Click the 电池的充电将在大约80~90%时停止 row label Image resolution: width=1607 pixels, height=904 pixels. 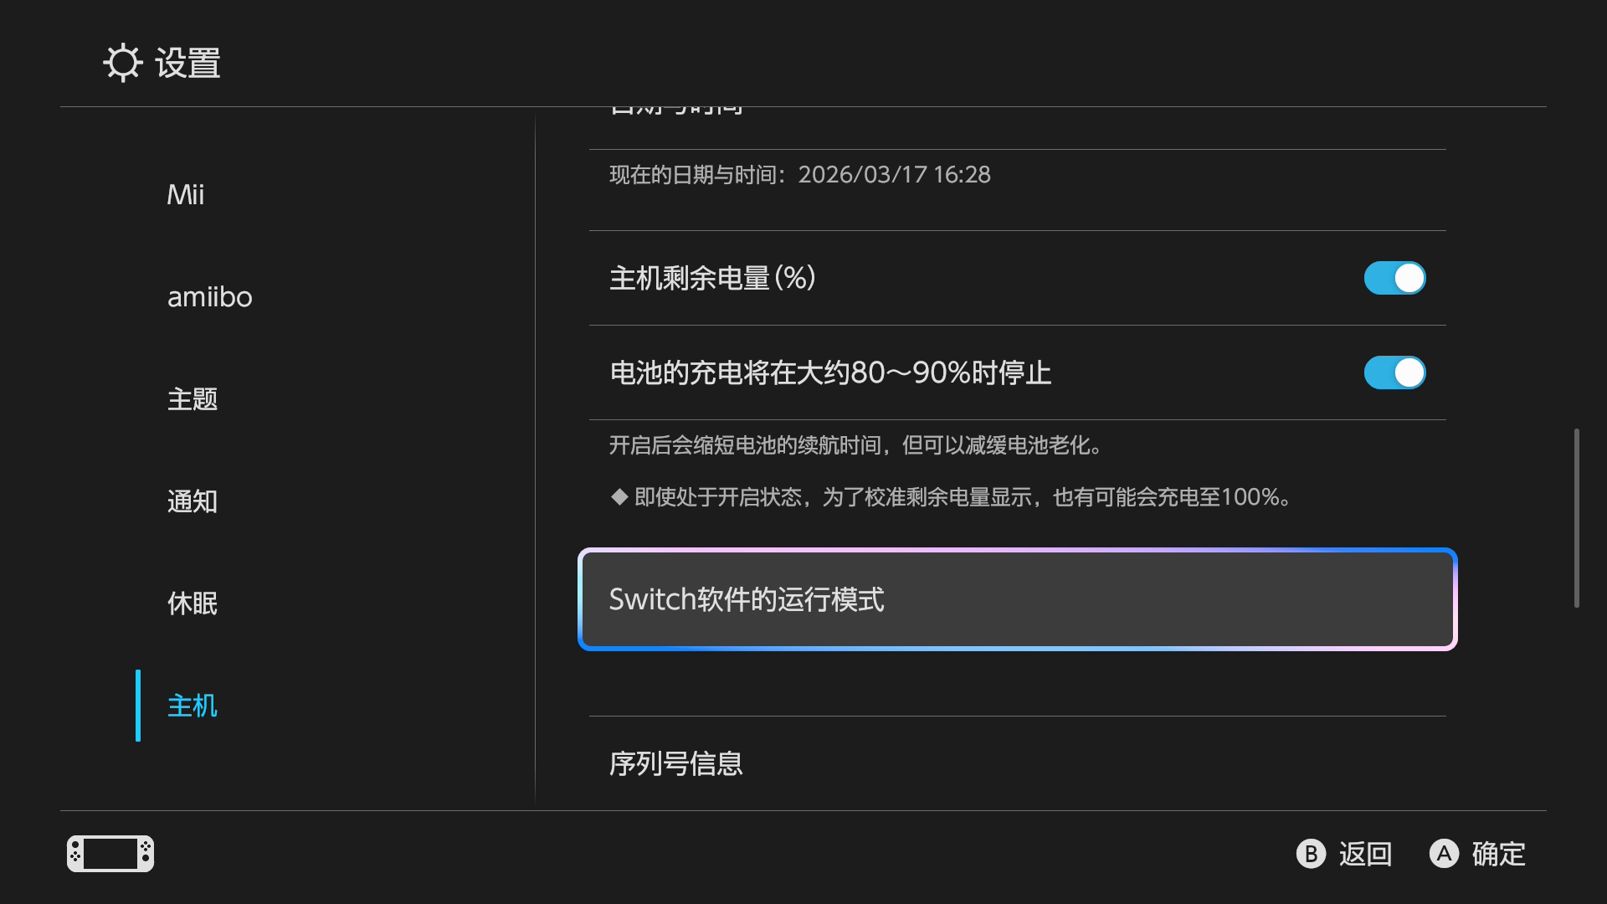click(830, 372)
